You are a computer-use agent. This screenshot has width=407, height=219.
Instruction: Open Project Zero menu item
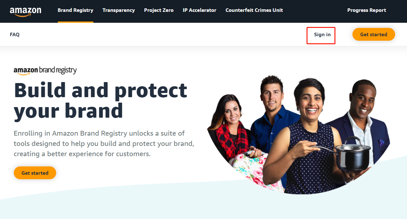tap(159, 10)
